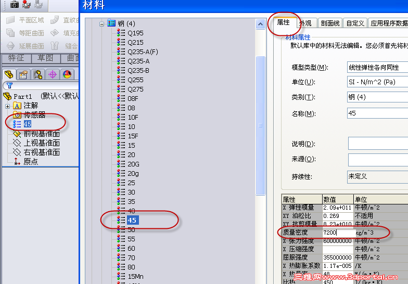408x284 pixels.
Task: Open the 持续性 (Sustainability) field
Action: point(378,177)
